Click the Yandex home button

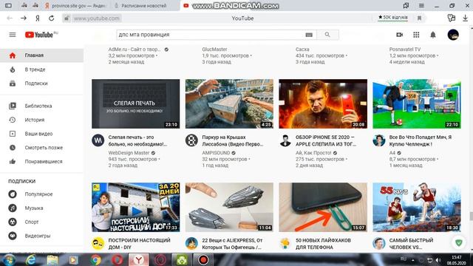pyautogui.click(x=38, y=18)
